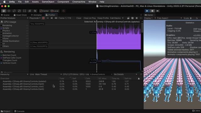Toggle handle rotation Local button

pyautogui.click(x=54, y=11)
